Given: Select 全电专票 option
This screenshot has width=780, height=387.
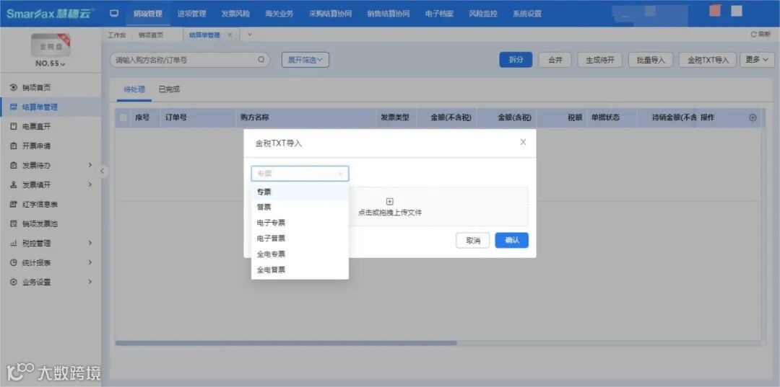Looking at the screenshot, I should click(x=300, y=254).
